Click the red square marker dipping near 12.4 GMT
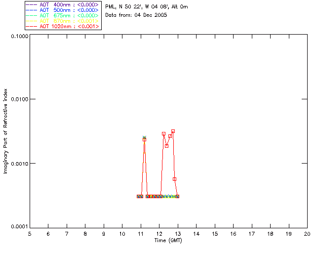The width and height of the screenshot is (316, 253). click(166, 146)
